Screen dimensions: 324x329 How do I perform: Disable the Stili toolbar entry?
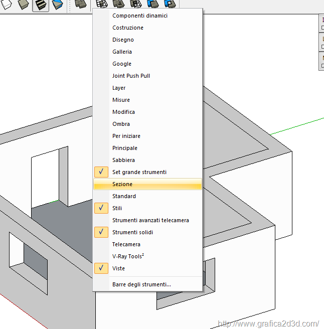(117, 208)
